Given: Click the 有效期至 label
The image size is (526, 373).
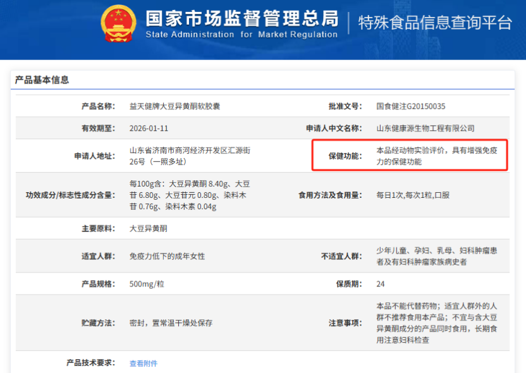Looking at the screenshot, I should 98,128.
